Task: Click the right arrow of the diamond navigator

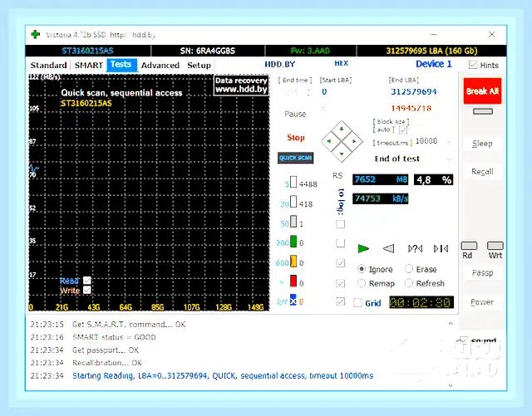Action: pyautogui.click(x=354, y=141)
